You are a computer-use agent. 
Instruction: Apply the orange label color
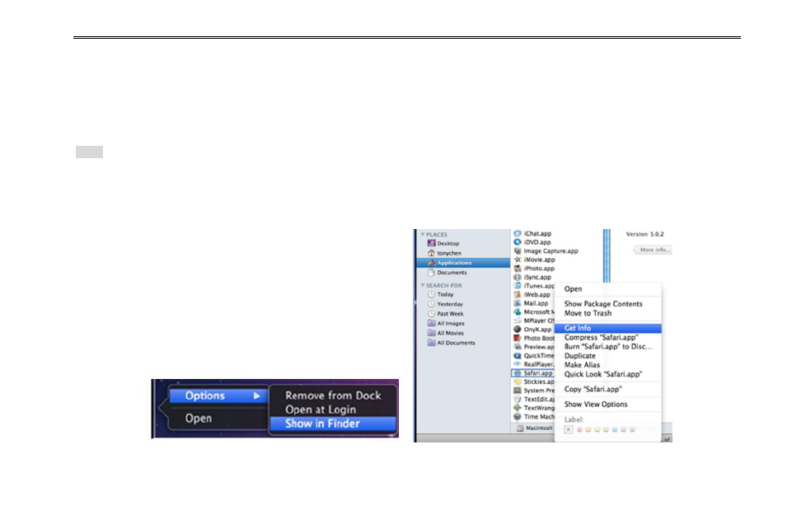point(588,429)
